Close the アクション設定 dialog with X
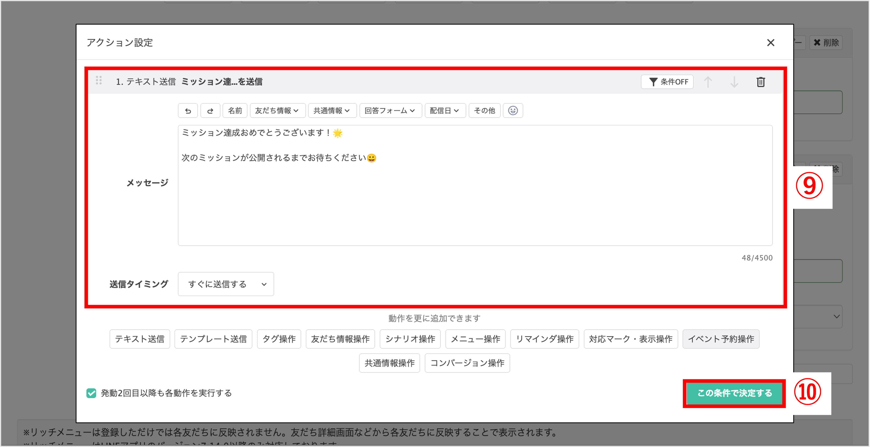The width and height of the screenshot is (870, 447). coord(770,43)
